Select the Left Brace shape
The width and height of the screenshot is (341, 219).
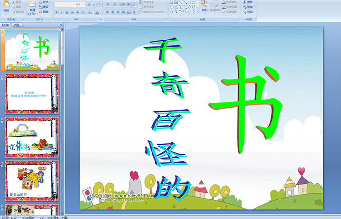(189, 11)
